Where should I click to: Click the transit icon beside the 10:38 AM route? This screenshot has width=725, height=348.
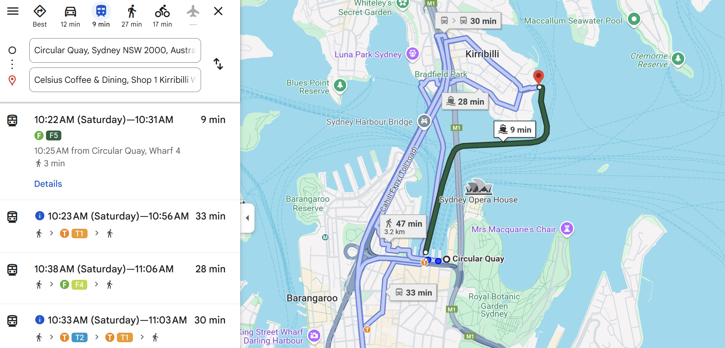tap(12, 270)
